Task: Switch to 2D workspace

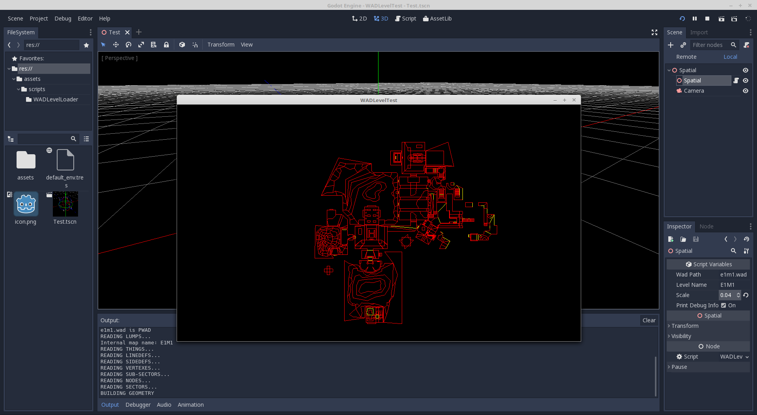Action: tap(359, 19)
